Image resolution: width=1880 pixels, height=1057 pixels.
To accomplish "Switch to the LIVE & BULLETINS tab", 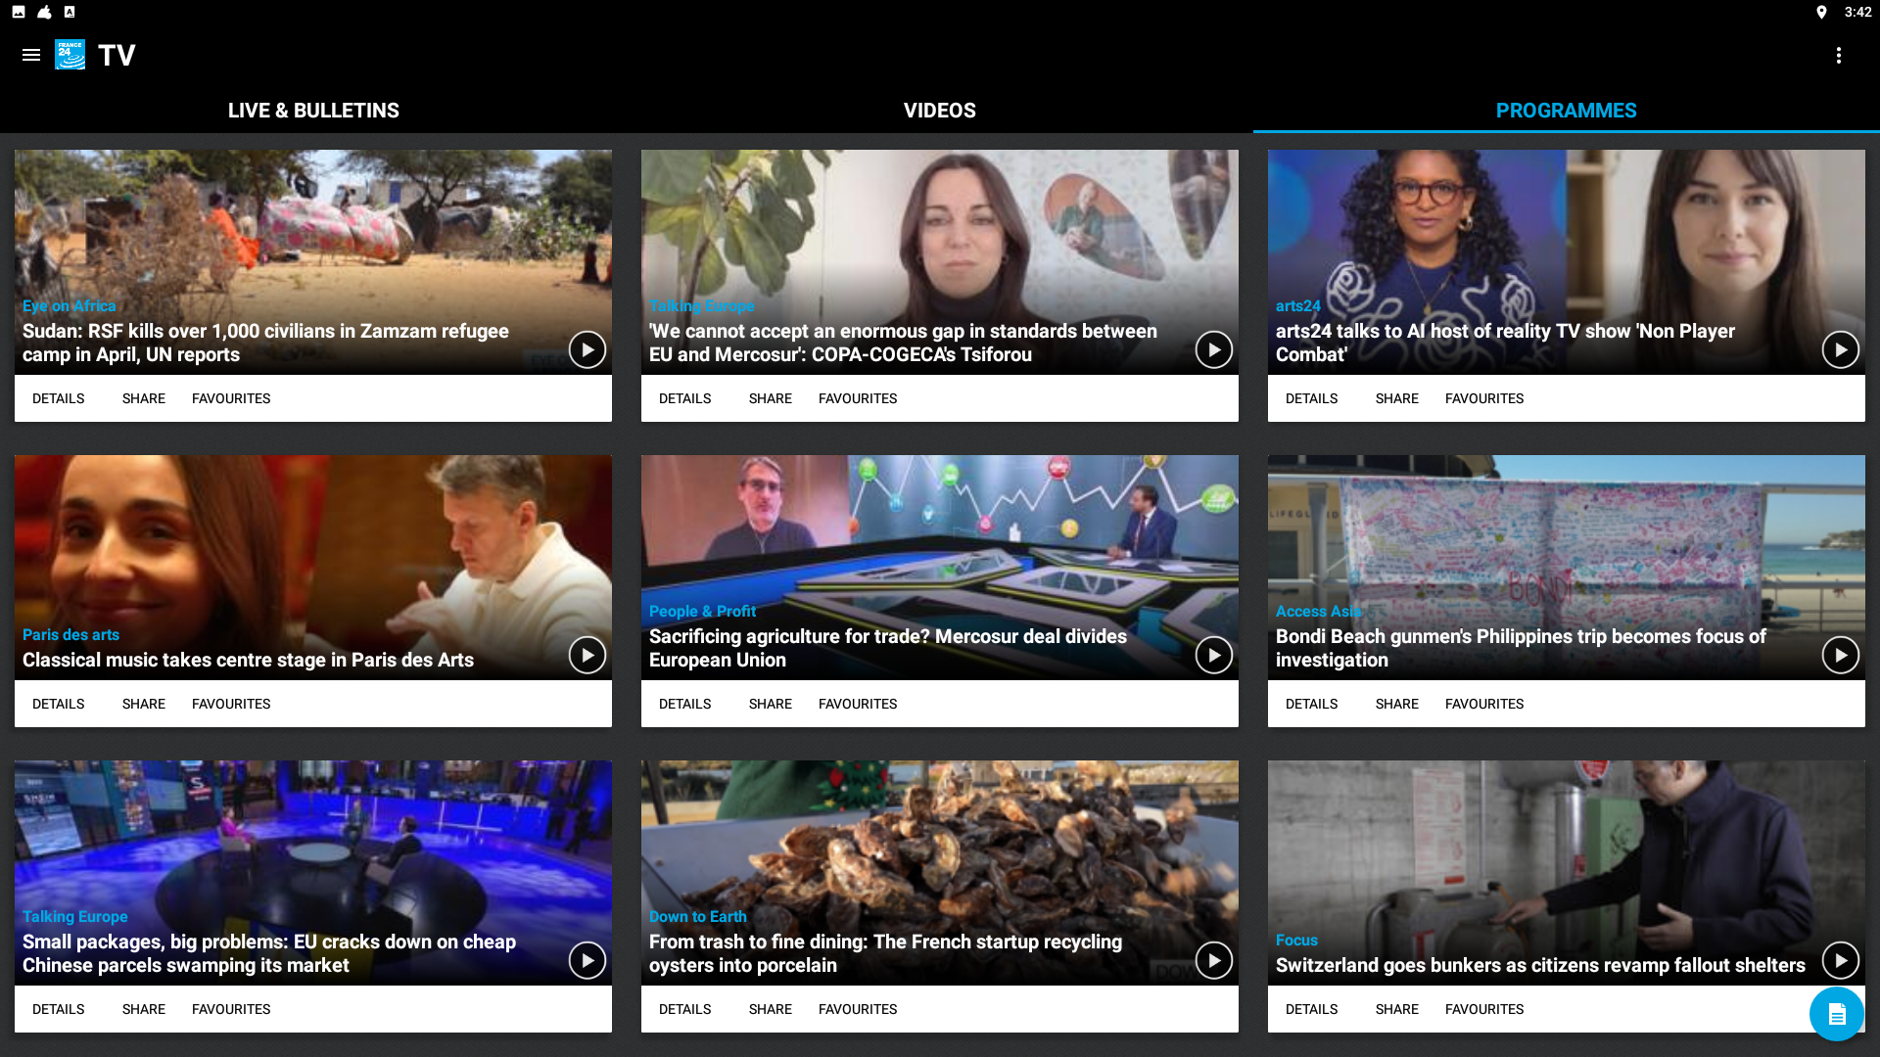I will click(x=313, y=111).
